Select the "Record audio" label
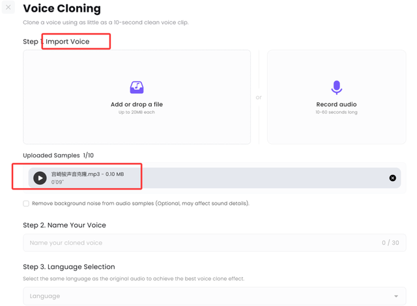 336,104
